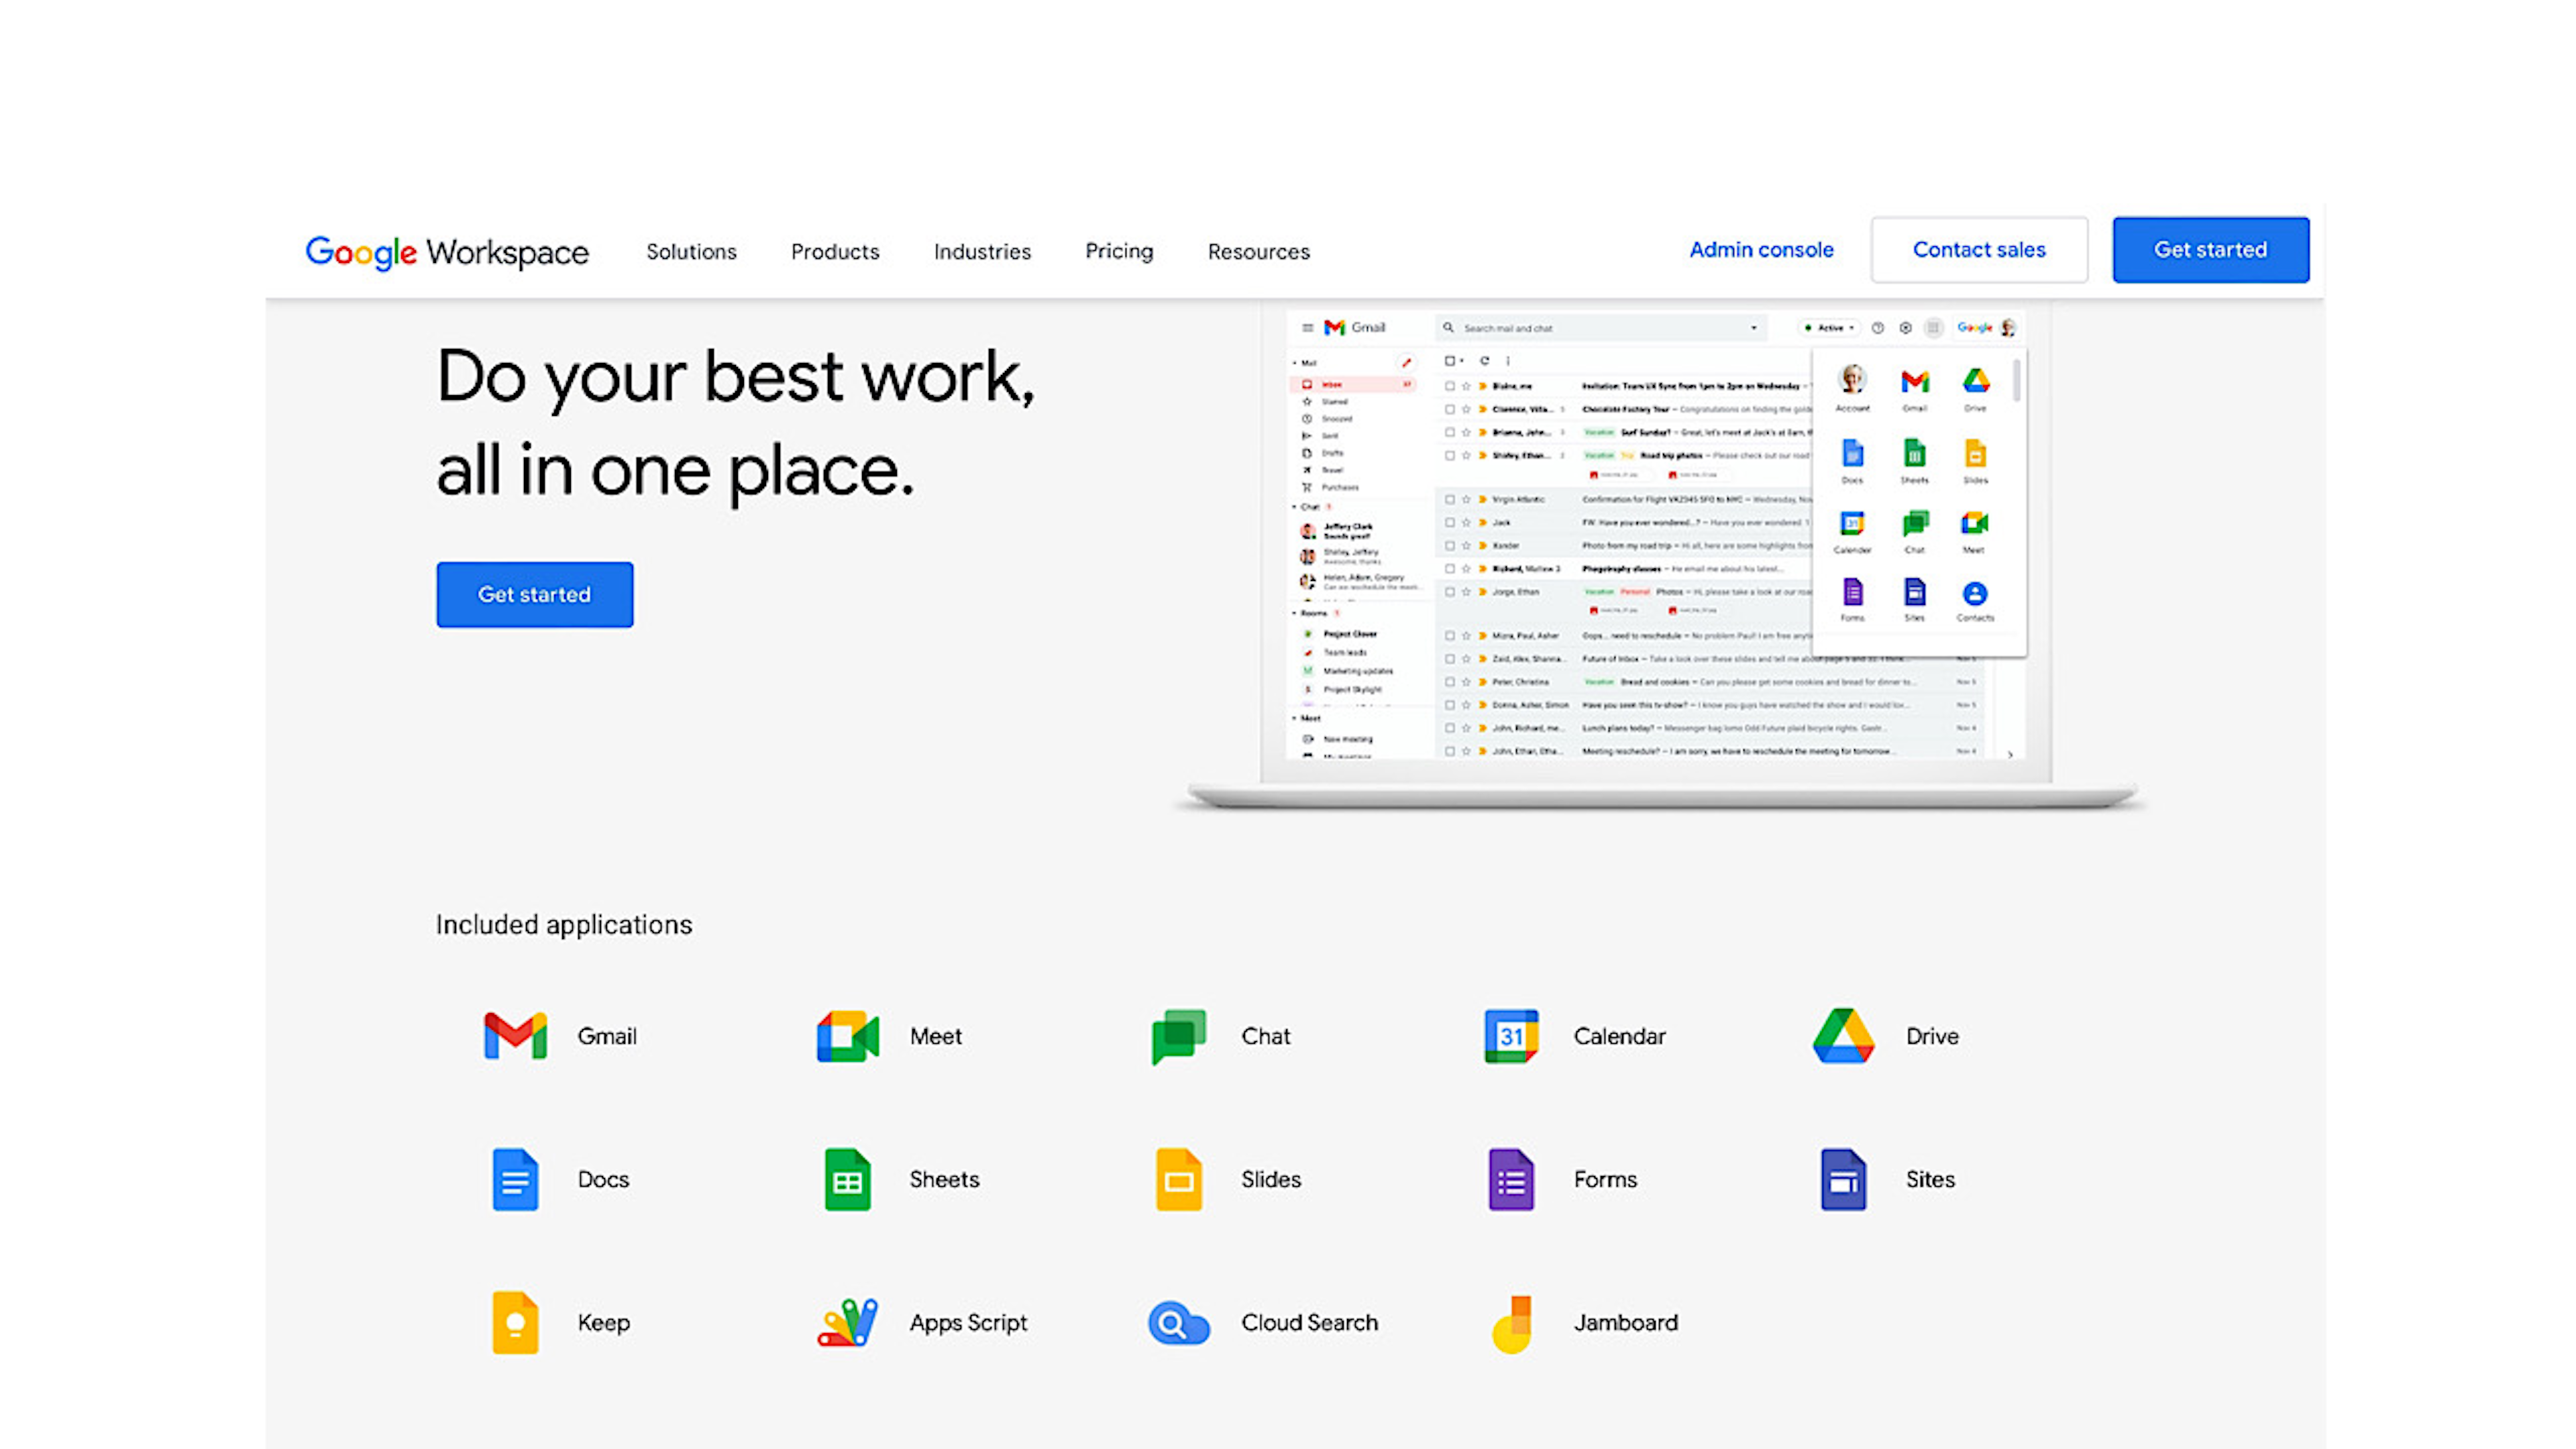2576x1449 pixels.
Task: Click the Google account profile photo in Gmail header
Action: click(x=2008, y=328)
